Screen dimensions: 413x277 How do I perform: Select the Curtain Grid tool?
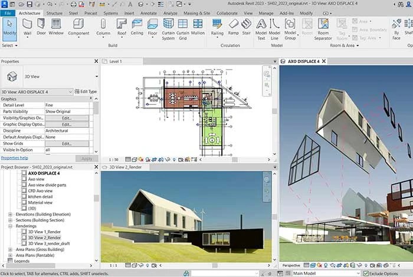click(x=183, y=27)
